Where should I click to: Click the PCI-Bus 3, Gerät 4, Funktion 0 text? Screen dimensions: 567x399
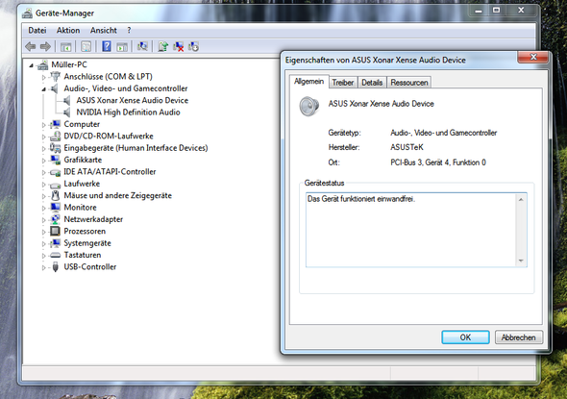pos(438,162)
